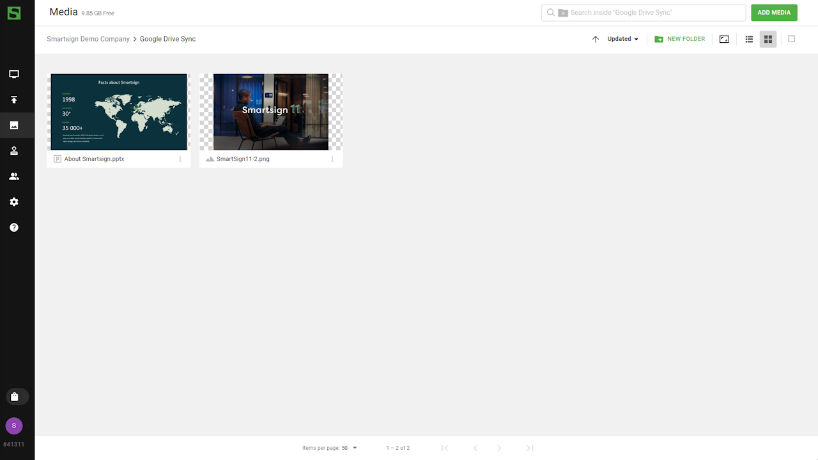
Task: Open options menu for SmartSign11-2.png
Action: tap(332, 159)
